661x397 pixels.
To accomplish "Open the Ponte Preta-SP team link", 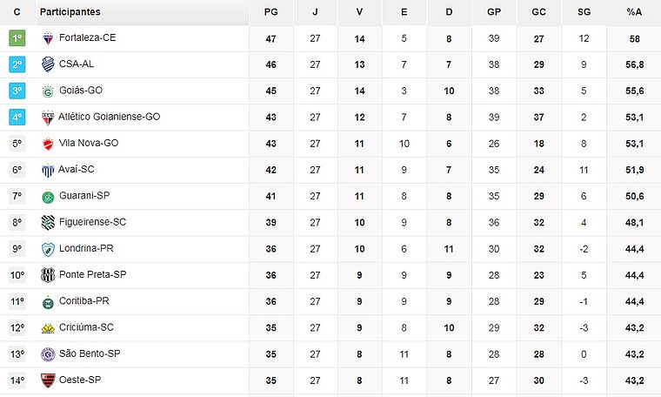I will point(93,275).
